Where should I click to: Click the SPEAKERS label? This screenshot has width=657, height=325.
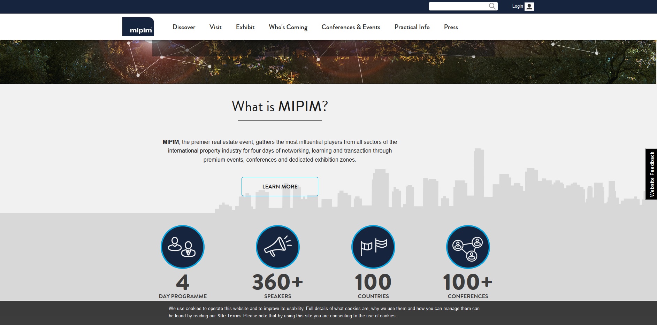278,296
